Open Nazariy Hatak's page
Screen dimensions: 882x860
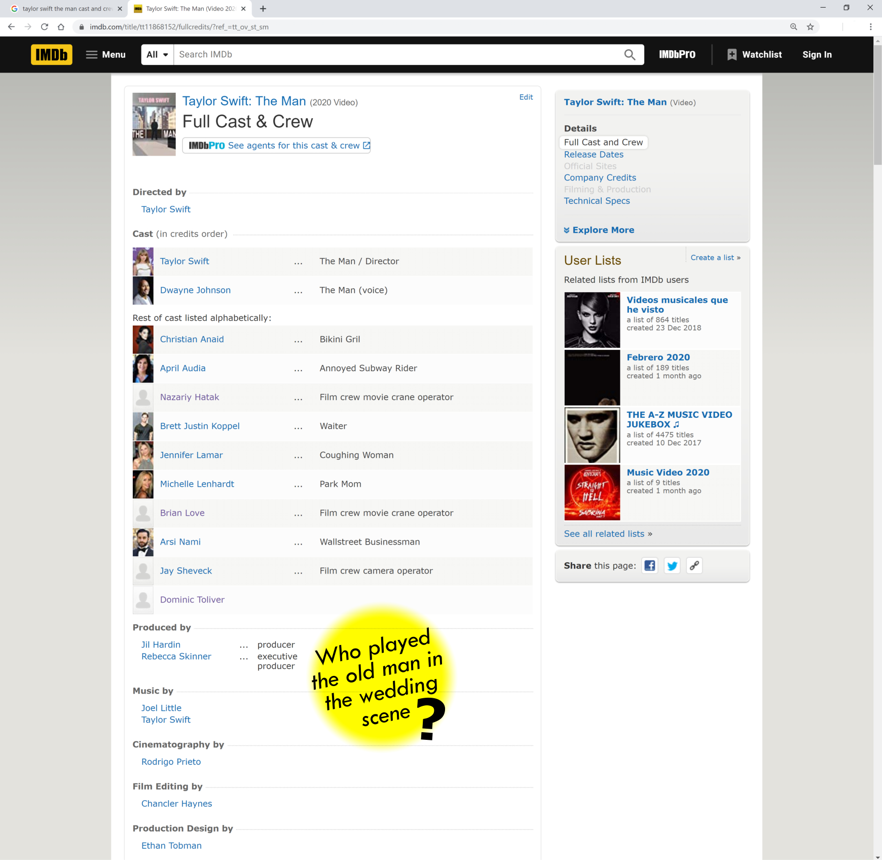tap(190, 397)
